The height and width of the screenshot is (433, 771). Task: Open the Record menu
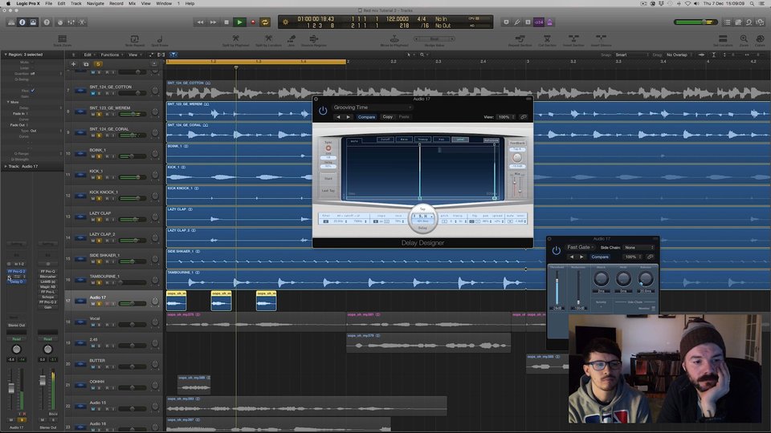coord(116,3)
